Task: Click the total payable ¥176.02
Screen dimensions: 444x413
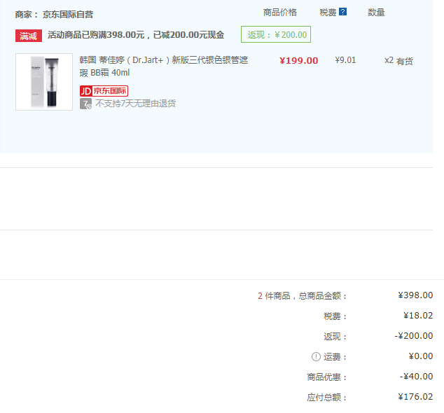Action: click(x=415, y=397)
